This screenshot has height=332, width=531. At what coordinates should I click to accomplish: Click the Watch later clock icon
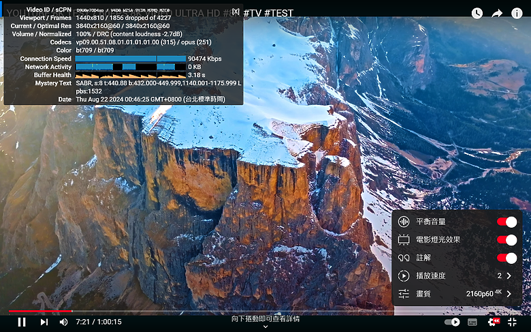coord(477,13)
